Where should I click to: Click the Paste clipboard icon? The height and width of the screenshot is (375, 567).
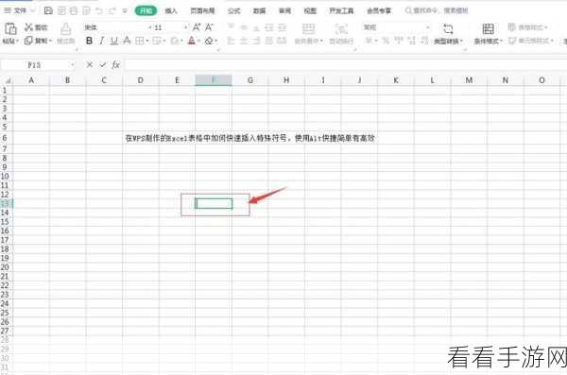10,28
